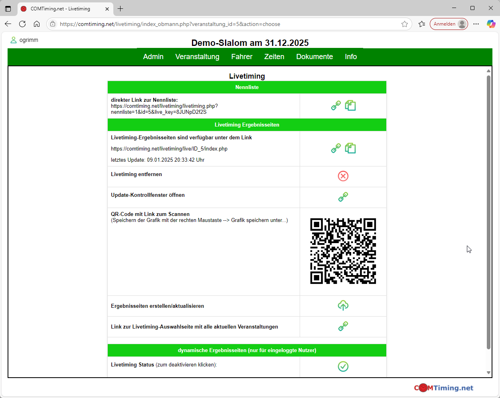Viewport: 500px width, 398px height.
Task: Open the Info menu
Action: (351, 57)
